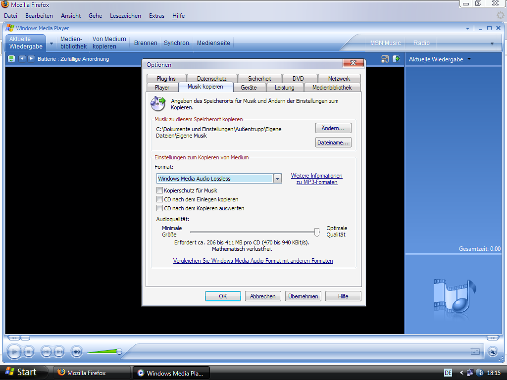Open the Medienbibliothek player tab
This screenshot has height=380, width=507.
coord(73,43)
